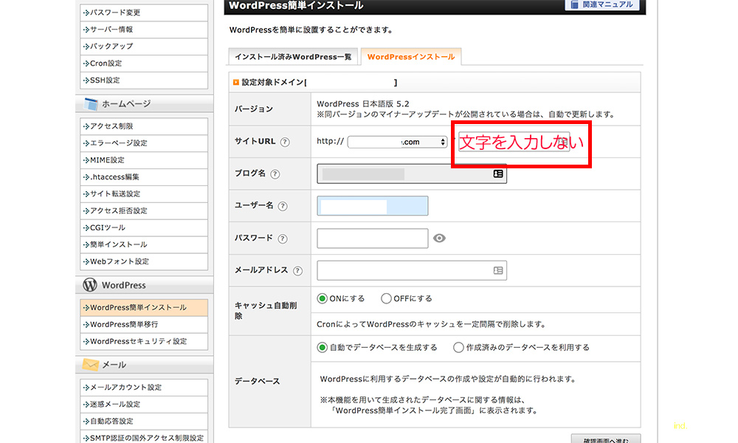
Task: Select WordPress簡単インストール in the sidebar
Action: pyautogui.click(x=144, y=307)
